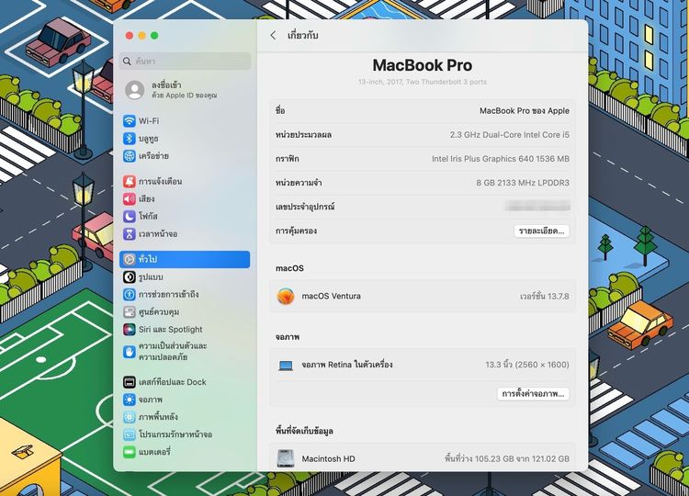The width and height of the screenshot is (689, 496).
Task: Open การตั้งค่าจอภาพ... display settings button
Action: pos(533,394)
